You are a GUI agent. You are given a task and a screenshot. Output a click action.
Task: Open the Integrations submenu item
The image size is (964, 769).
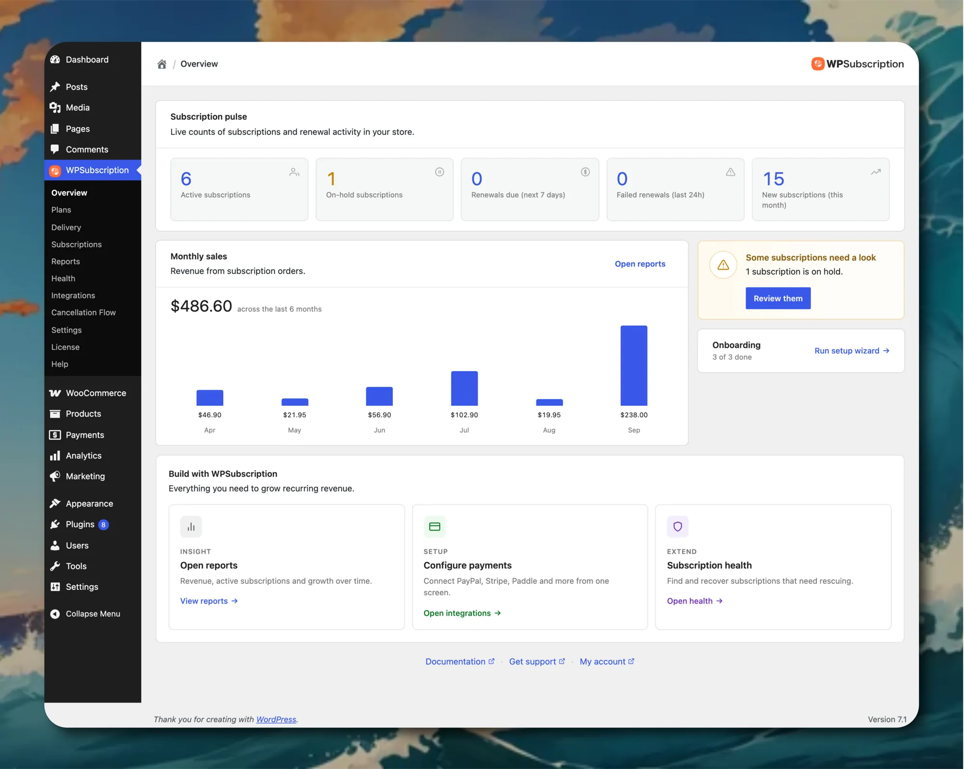pyautogui.click(x=73, y=295)
